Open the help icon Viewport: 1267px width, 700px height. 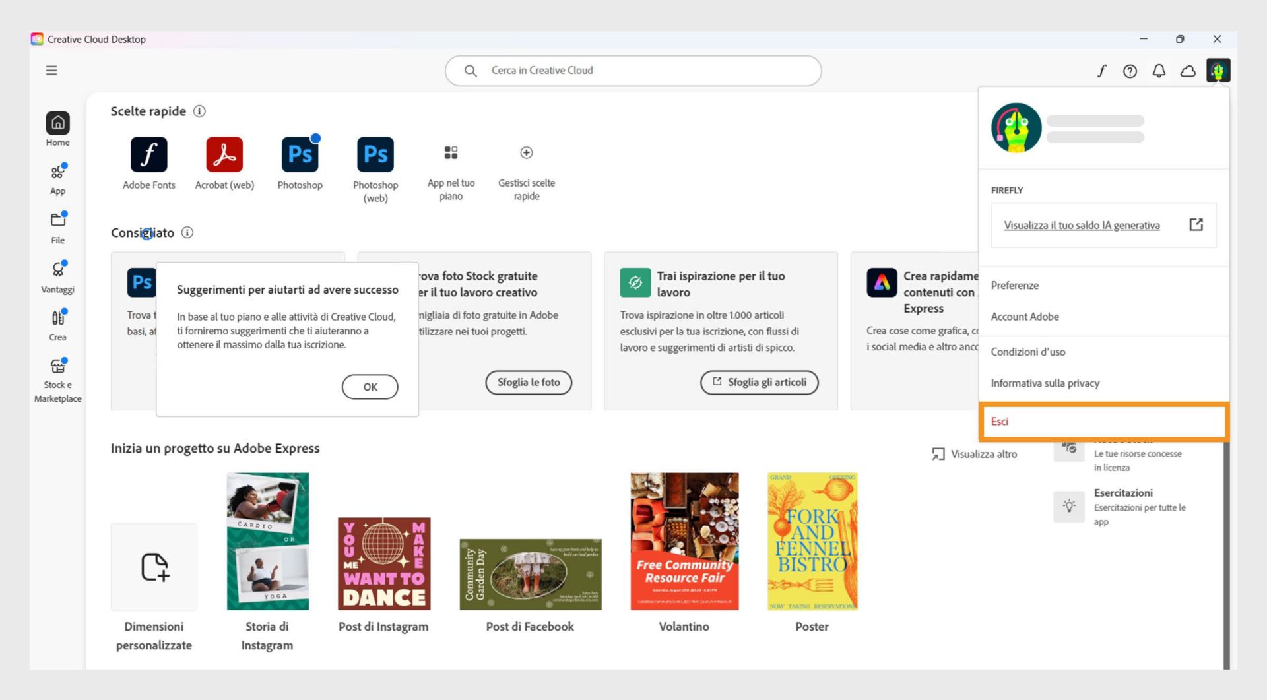point(1130,71)
